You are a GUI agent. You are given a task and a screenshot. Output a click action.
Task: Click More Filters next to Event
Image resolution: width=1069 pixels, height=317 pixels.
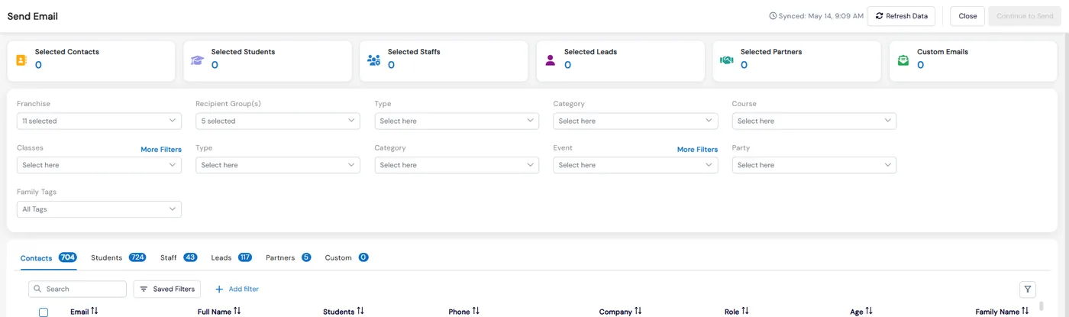[697, 150]
